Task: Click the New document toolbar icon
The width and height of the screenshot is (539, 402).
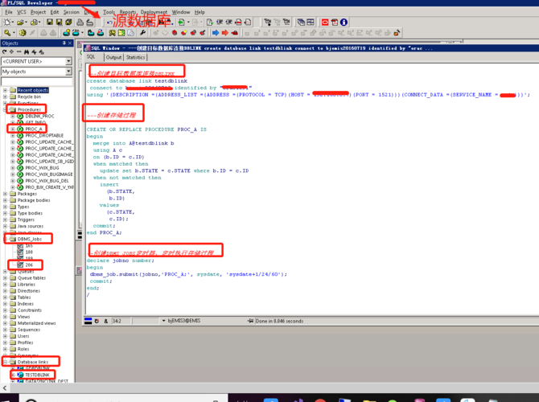Action: pos(7,23)
